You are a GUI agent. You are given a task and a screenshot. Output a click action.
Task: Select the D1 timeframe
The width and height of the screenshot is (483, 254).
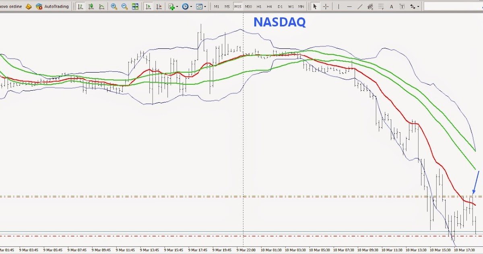(280, 6)
